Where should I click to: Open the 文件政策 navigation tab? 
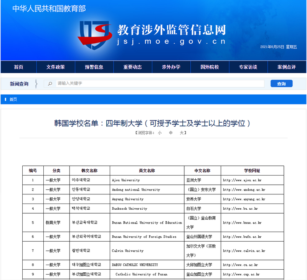(x=56, y=67)
